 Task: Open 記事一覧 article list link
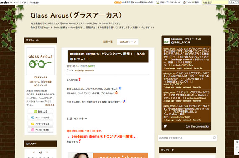tap(108, 42)
